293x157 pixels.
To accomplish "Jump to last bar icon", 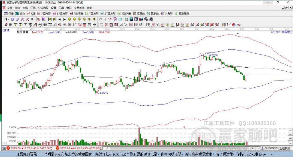I will 55,19.
